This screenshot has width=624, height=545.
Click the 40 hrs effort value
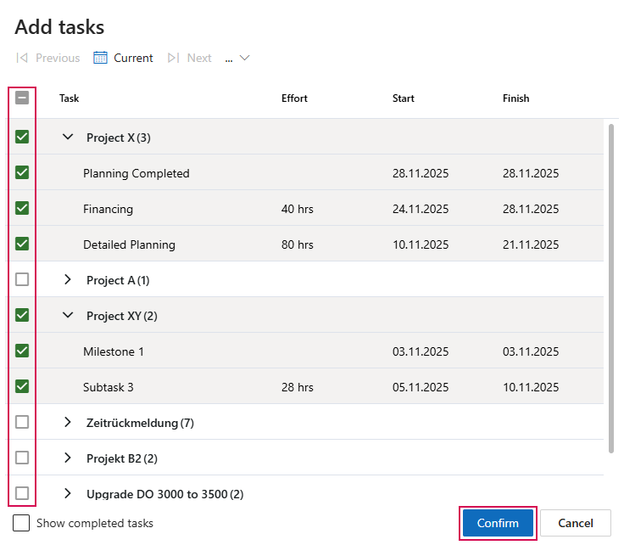(298, 209)
